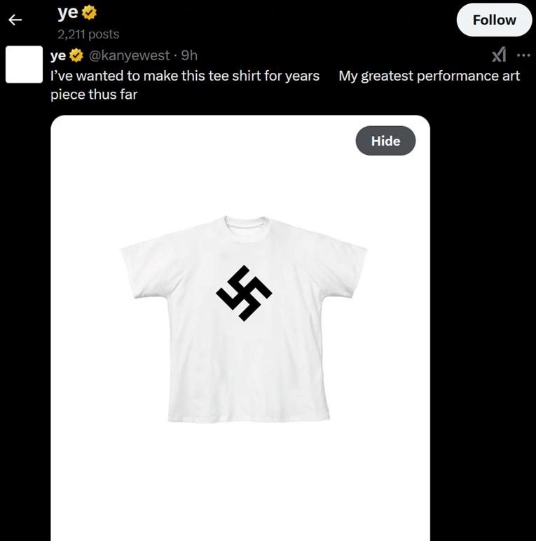This screenshot has height=541, width=536.
Task: Click the text 'piece thus far'
Action: pos(94,95)
